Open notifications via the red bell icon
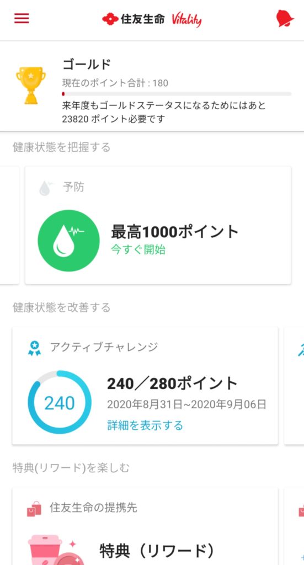This screenshot has height=565, width=304. click(285, 18)
